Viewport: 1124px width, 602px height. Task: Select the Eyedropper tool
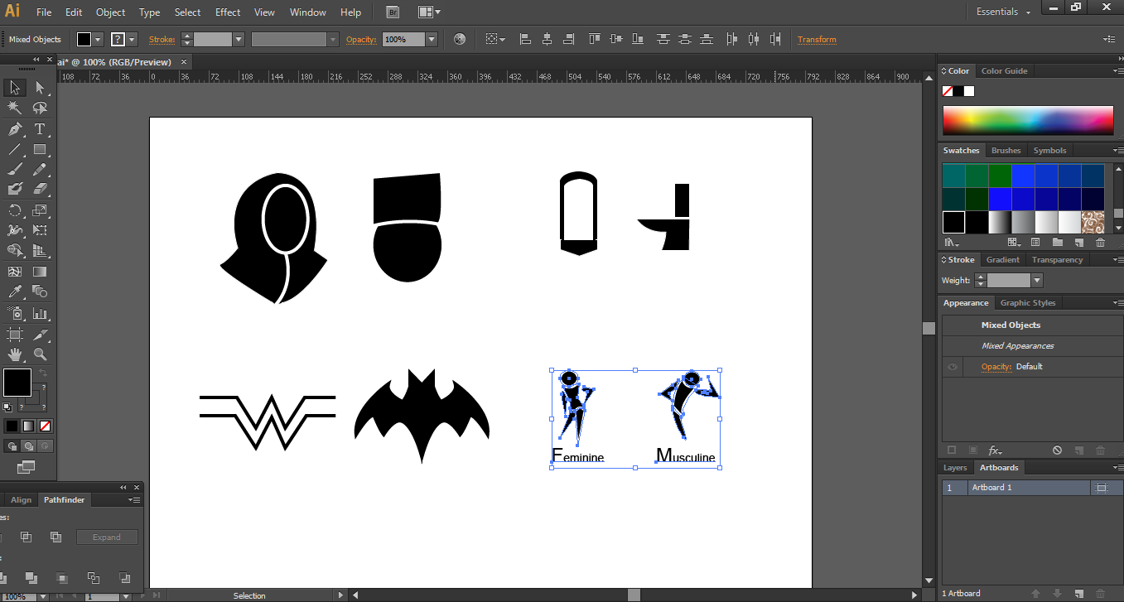tap(15, 291)
